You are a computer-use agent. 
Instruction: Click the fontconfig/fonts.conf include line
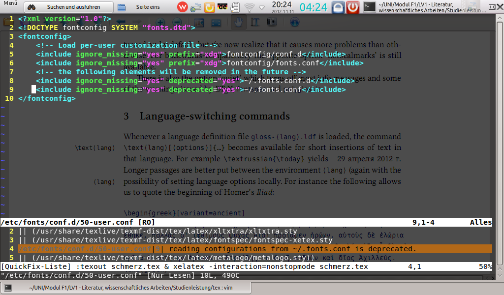[x=200, y=63]
